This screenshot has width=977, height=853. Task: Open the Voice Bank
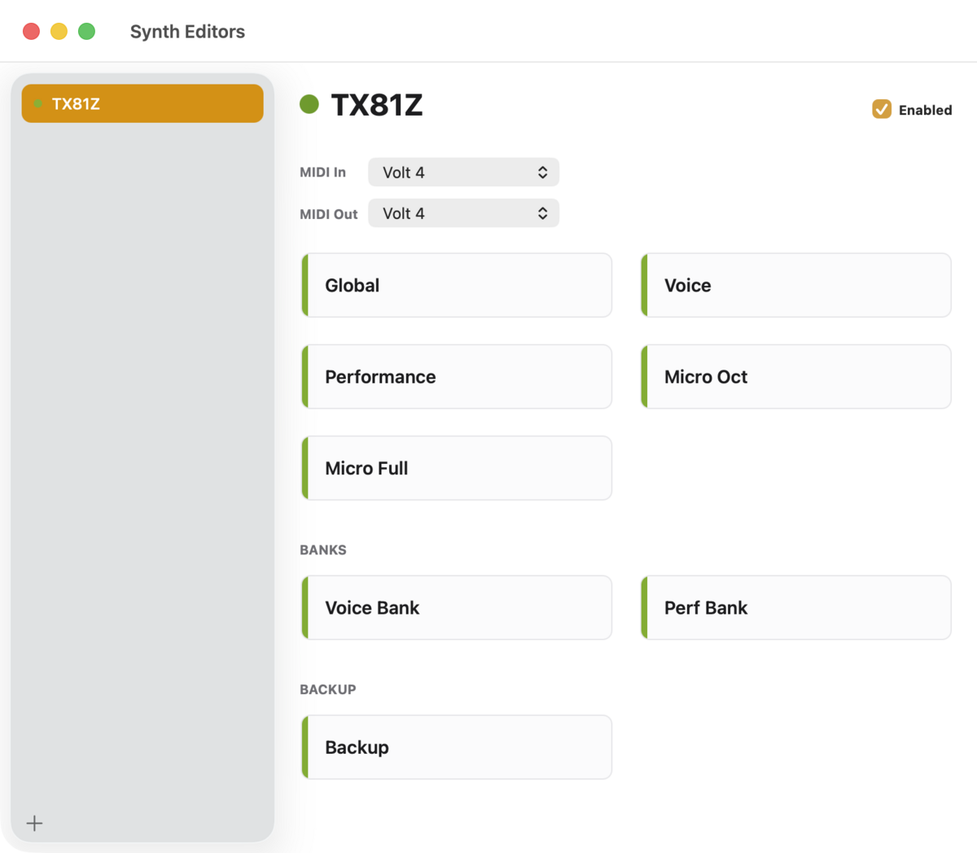click(457, 608)
